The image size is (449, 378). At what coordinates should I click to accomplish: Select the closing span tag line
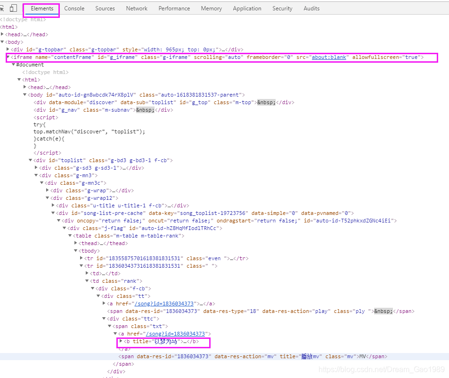123,364
